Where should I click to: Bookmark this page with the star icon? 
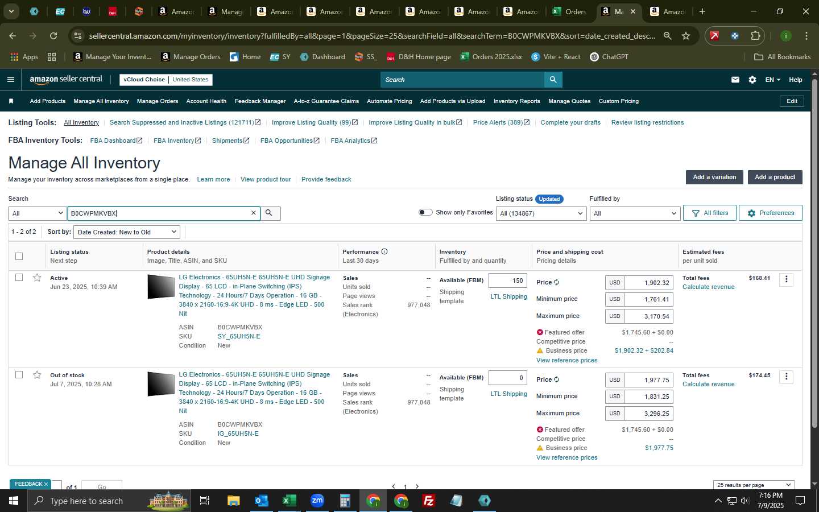(x=686, y=36)
